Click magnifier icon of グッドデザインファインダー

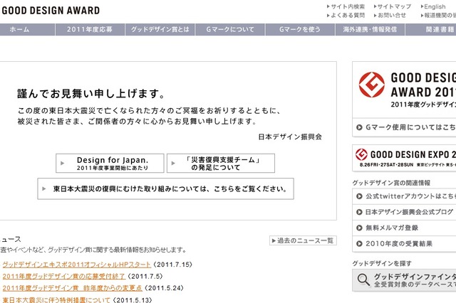click(x=363, y=280)
